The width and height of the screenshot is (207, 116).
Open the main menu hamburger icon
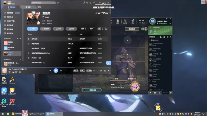[x=94, y=3]
